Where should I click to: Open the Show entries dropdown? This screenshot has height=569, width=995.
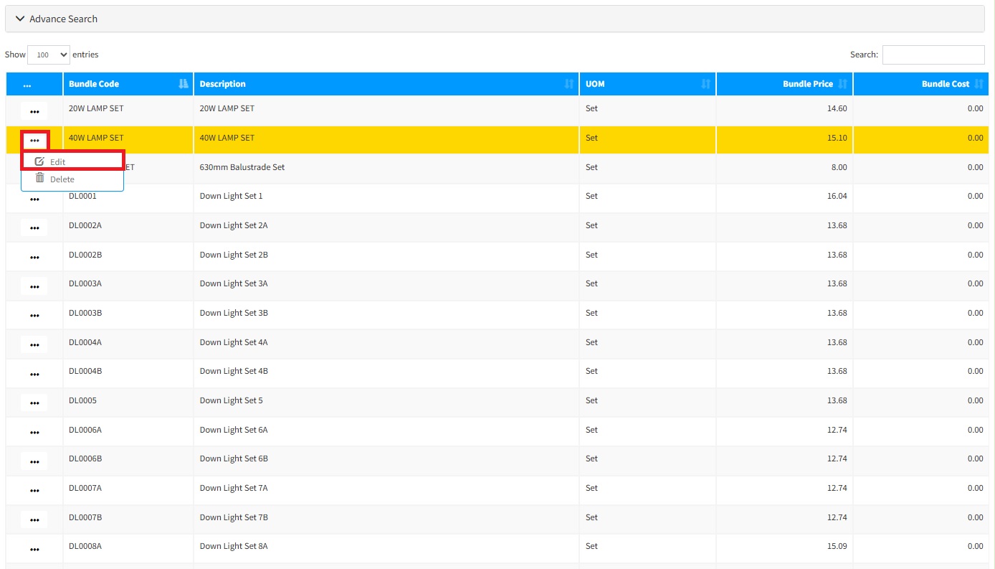pyautogui.click(x=49, y=55)
